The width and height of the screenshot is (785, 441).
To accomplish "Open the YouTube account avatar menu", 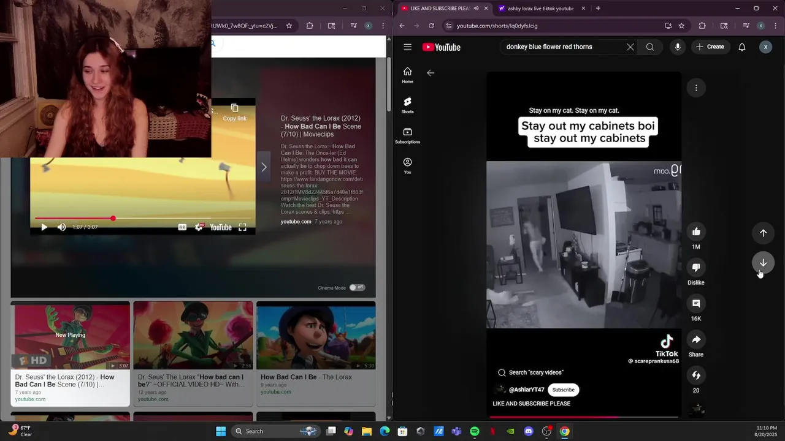I will [765, 47].
